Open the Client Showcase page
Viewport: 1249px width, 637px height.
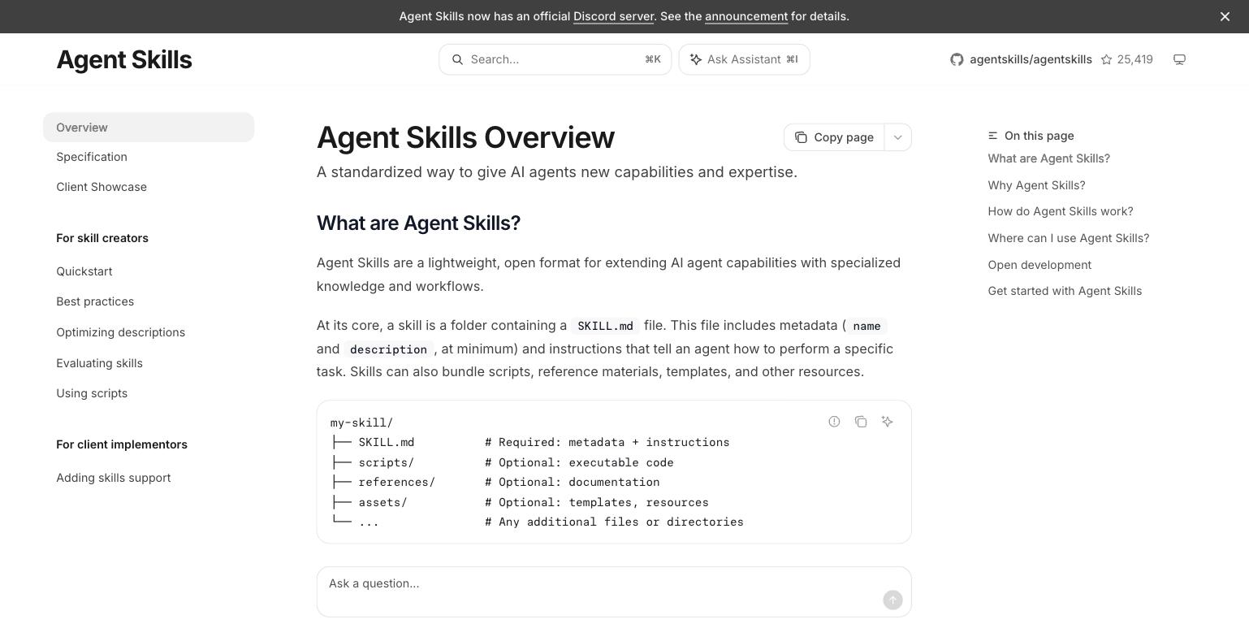tap(102, 187)
